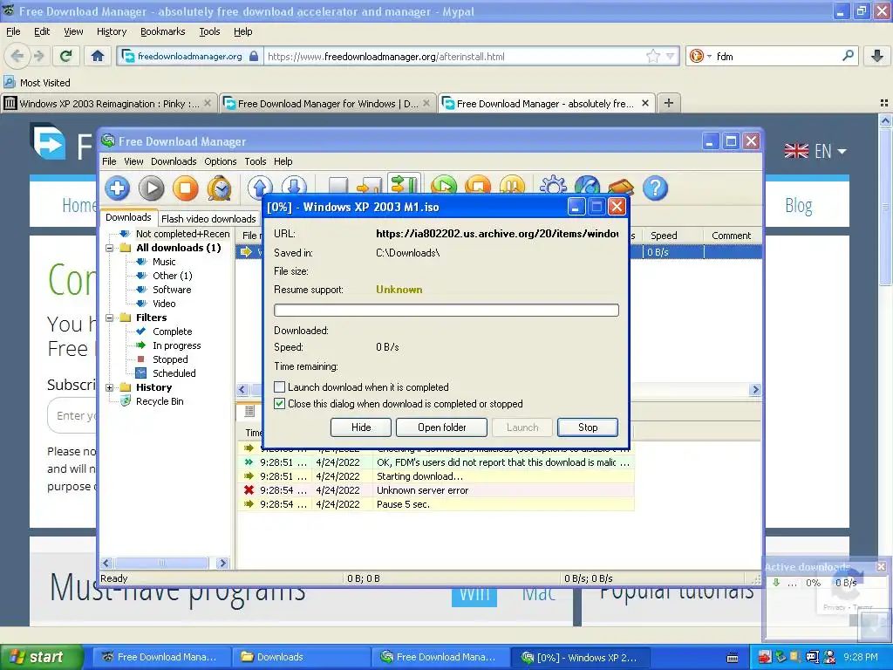The height and width of the screenshot is (670, 893).
Task: Click the Move down arrow icon
Action: click(294, 186)
